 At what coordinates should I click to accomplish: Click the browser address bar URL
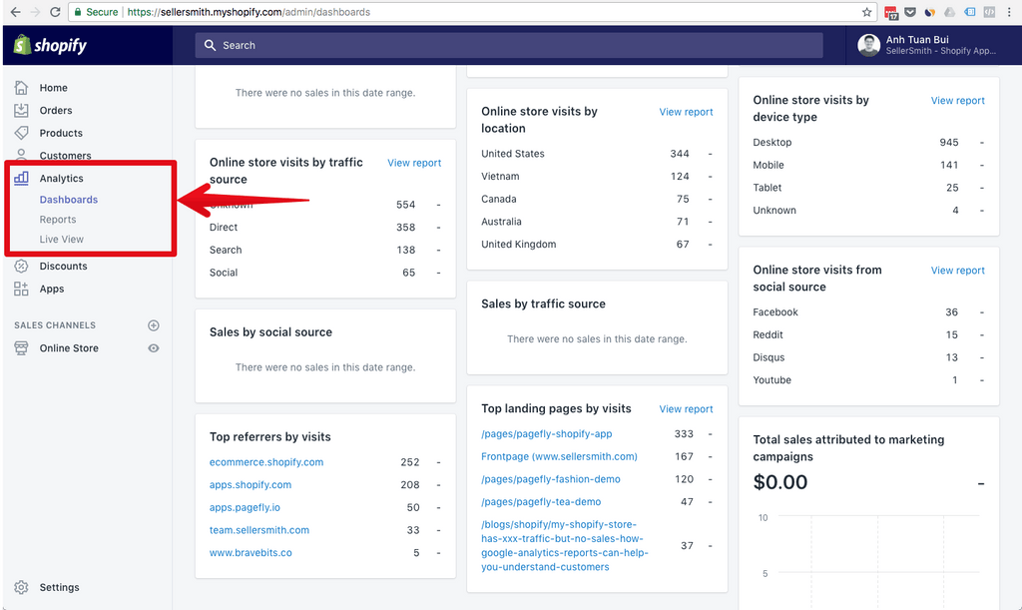(249, 12)
